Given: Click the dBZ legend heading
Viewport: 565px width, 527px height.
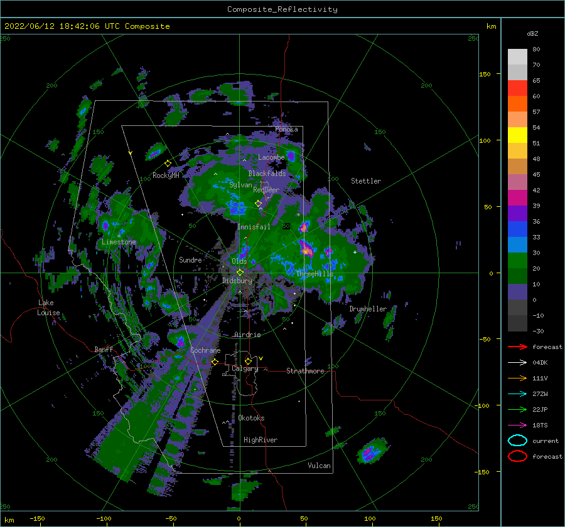Looking at the screenshot, I should coord(532,33).
